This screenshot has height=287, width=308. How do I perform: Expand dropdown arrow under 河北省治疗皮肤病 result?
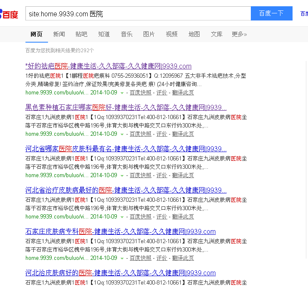coord(122,217)
